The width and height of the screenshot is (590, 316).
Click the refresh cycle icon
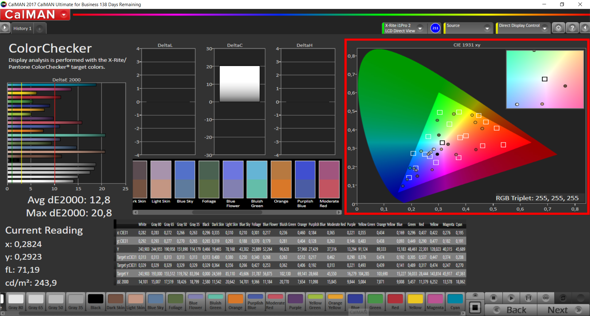coord(563,298)
